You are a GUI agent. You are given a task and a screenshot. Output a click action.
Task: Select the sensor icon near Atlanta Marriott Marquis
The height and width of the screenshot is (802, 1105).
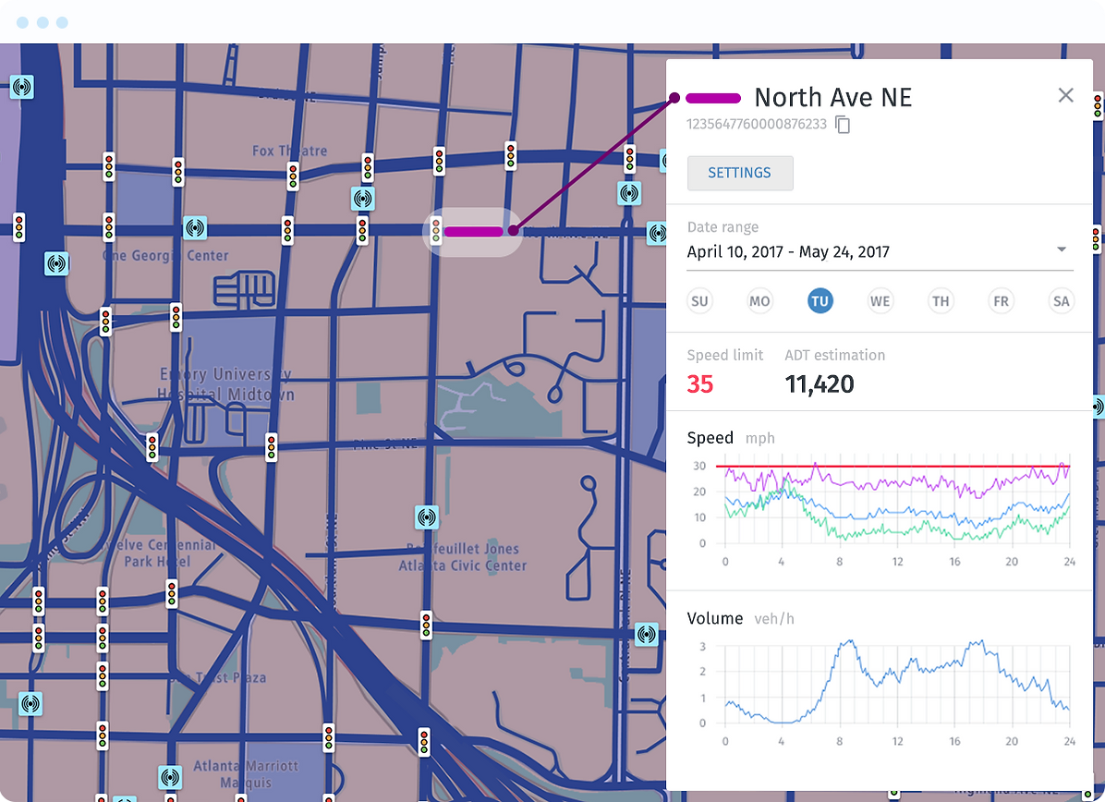point(170,779)
